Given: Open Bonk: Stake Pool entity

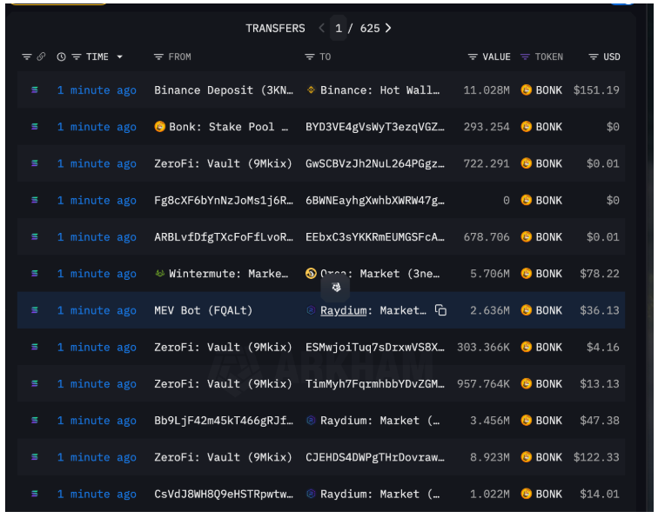Looking at the screenshot, I should click(228, 127).
